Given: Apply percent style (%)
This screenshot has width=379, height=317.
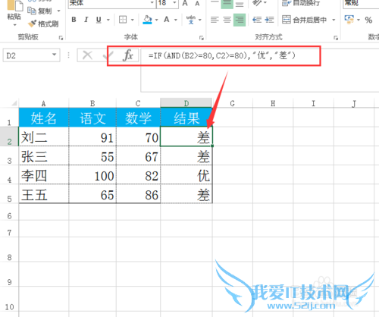Looking at the screenshot, I should point(368,20).
